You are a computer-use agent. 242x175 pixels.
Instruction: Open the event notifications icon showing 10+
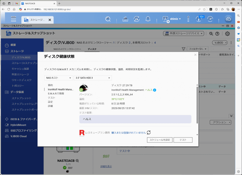tap(199, 19)
